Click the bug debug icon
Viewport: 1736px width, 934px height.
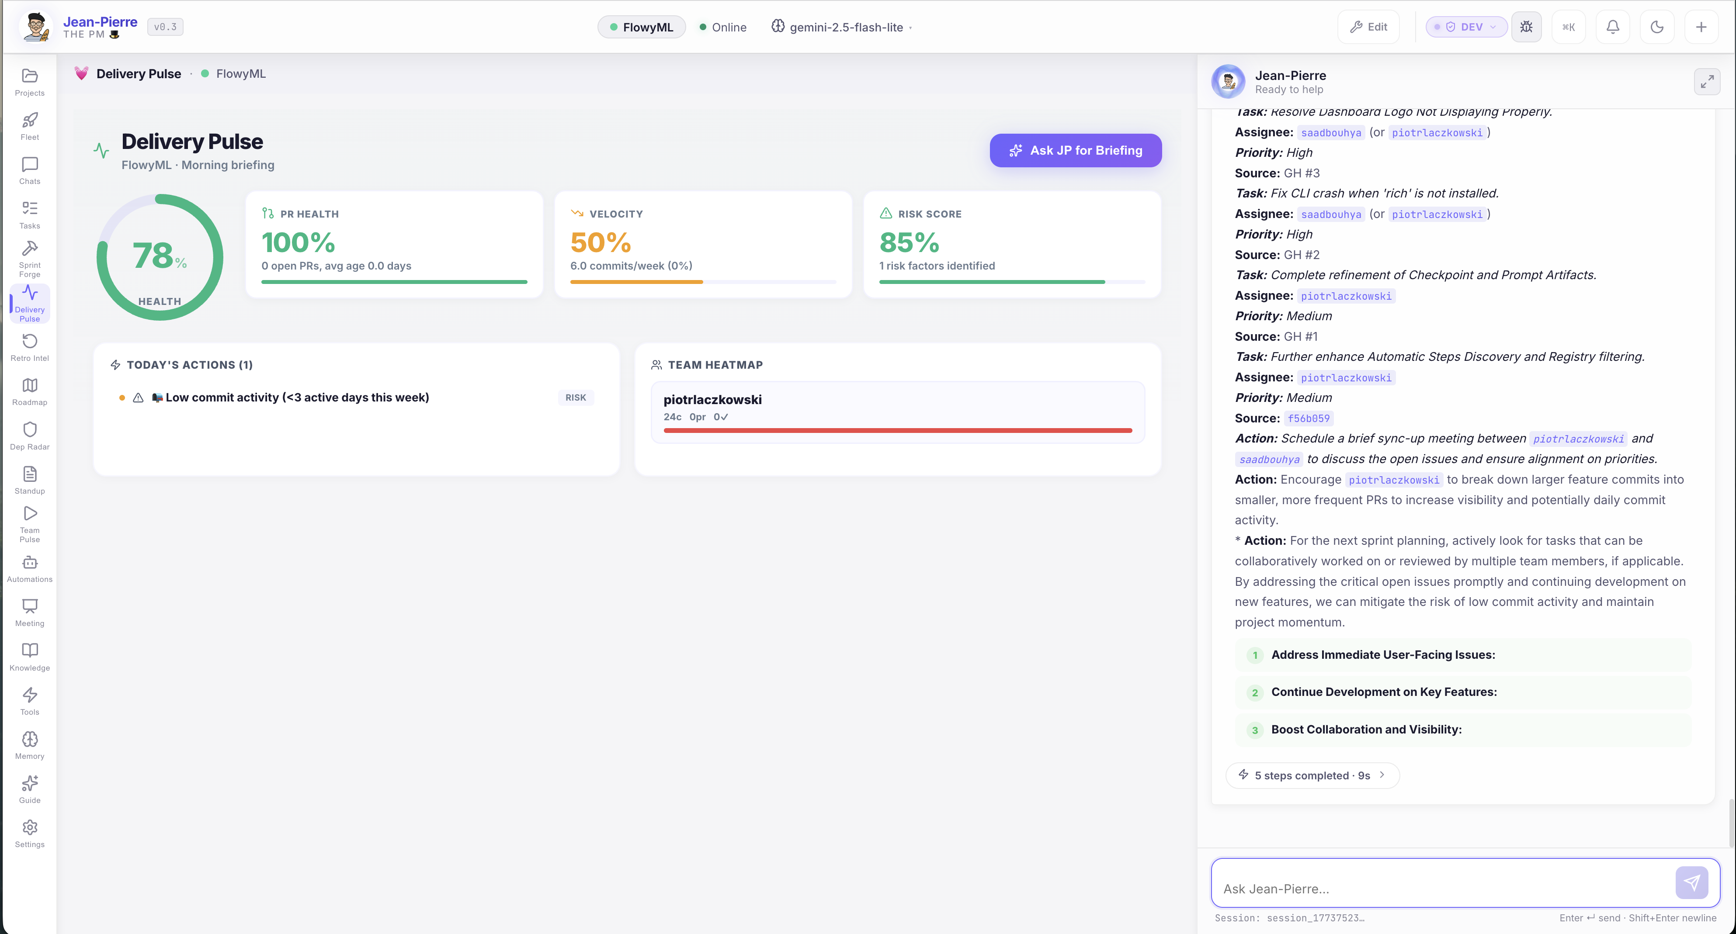click(1526, 27)
